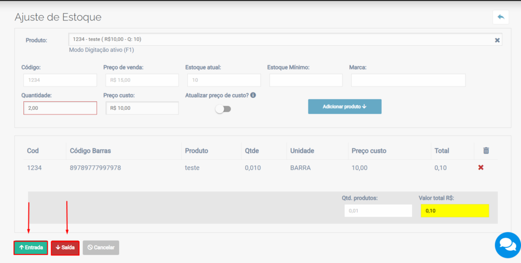
Task: Select barcode 89789777997978 in table row
Action: click(95, 167)
